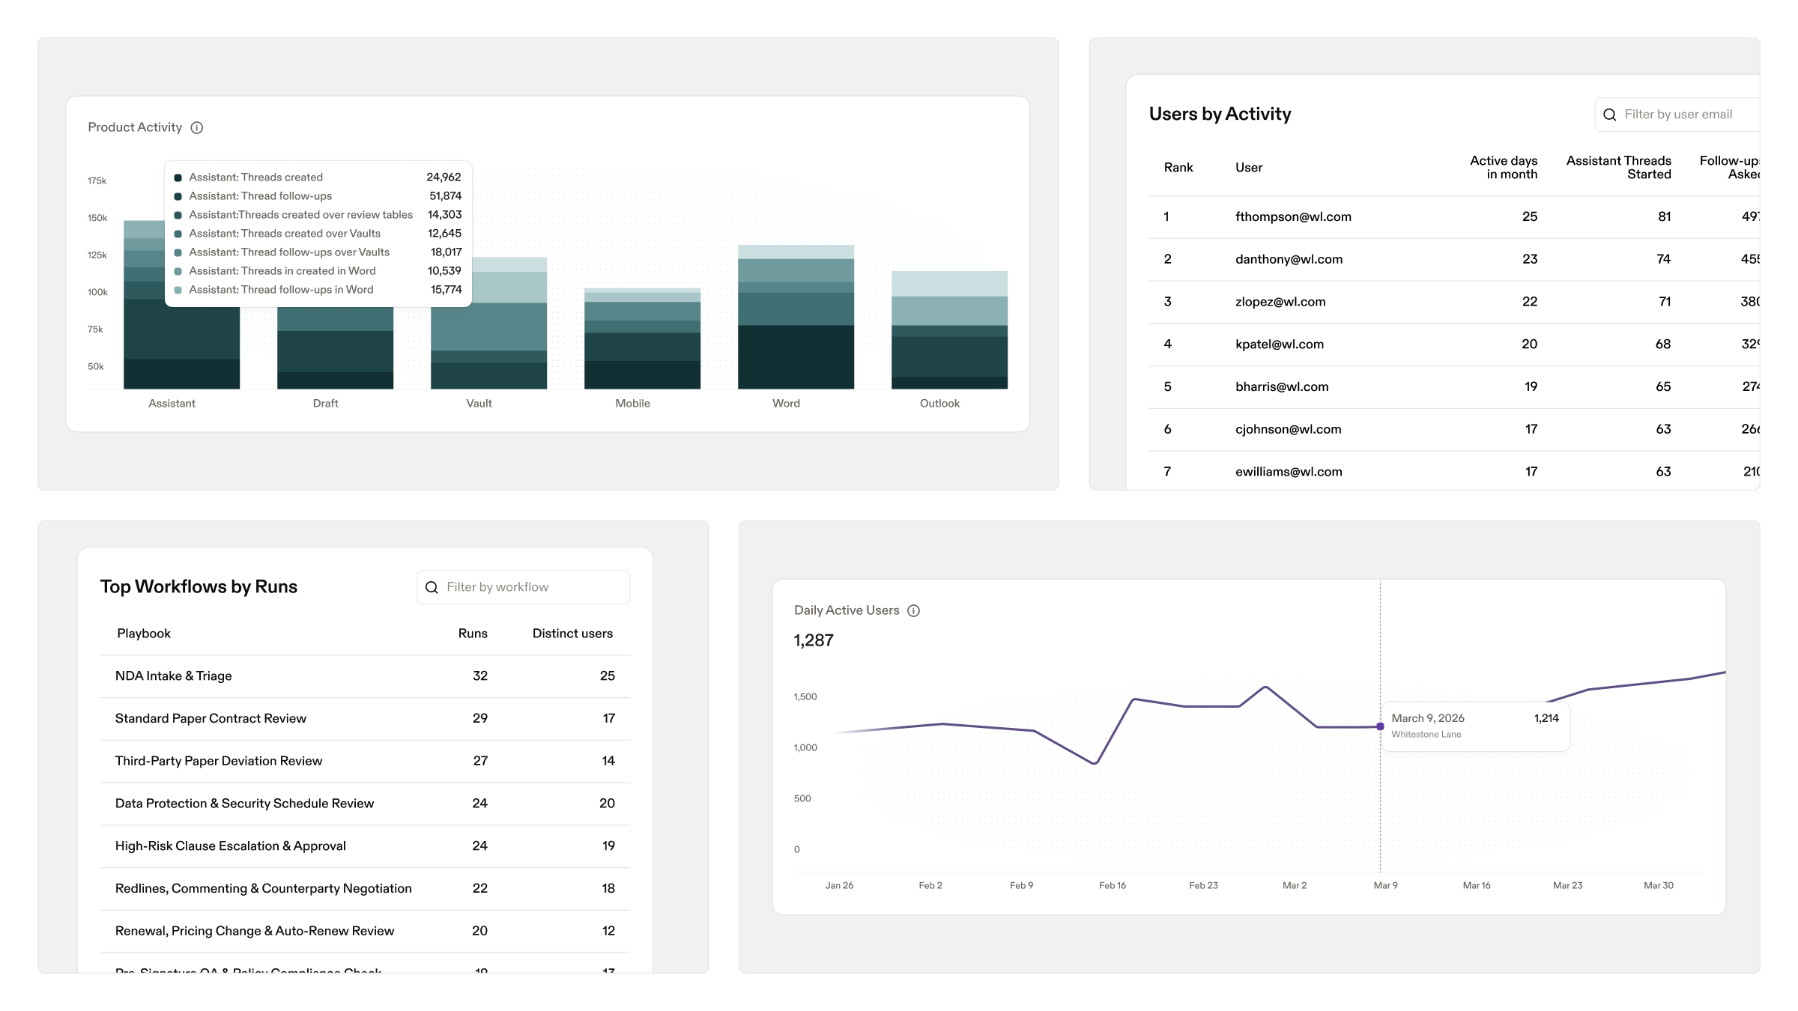Image resolution: width=1798 pixels, height=1011 pixels.
Task: Click the Mobile stacked bar
Action: (642, 338)
